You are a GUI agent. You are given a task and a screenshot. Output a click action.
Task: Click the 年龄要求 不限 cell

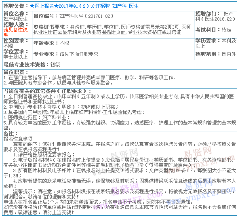pyautogui.click(x=113, y=44)
